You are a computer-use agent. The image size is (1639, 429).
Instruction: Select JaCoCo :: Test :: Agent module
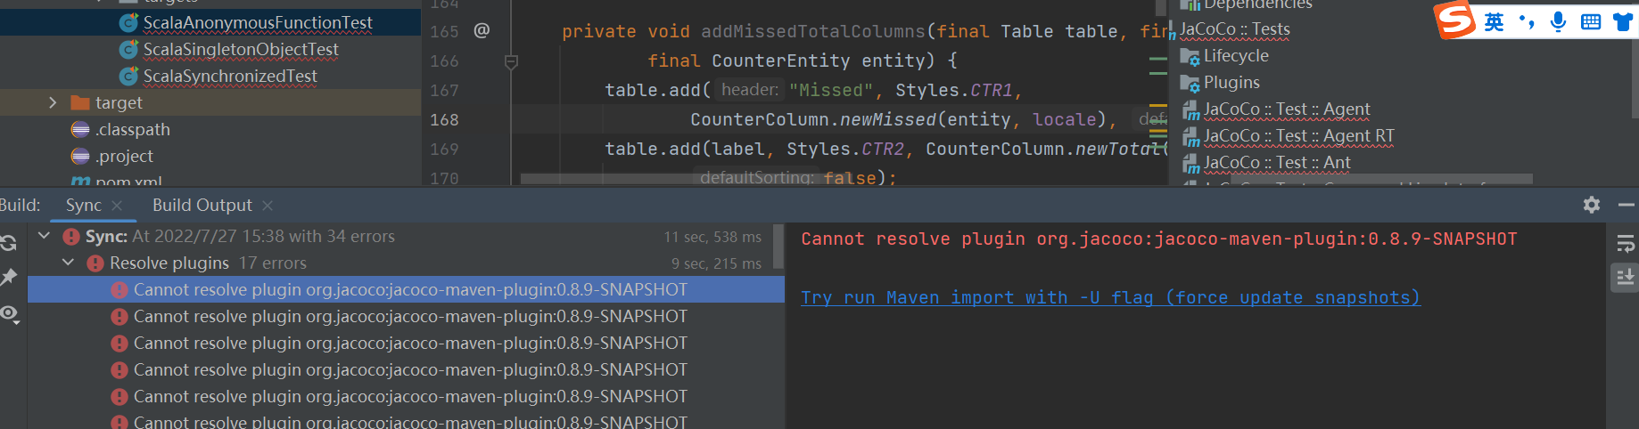pos(1286,109)
